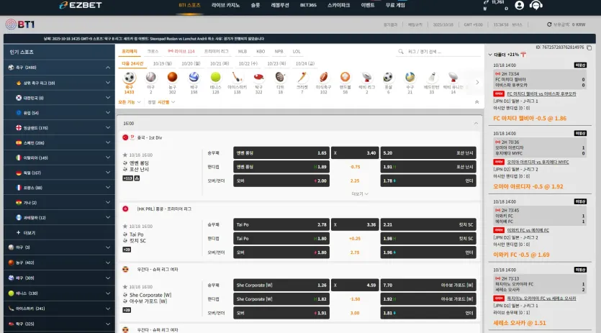Select the soccer ball icon with 1433 matches
The image size is (601, 333).
[x=129, y=78]
